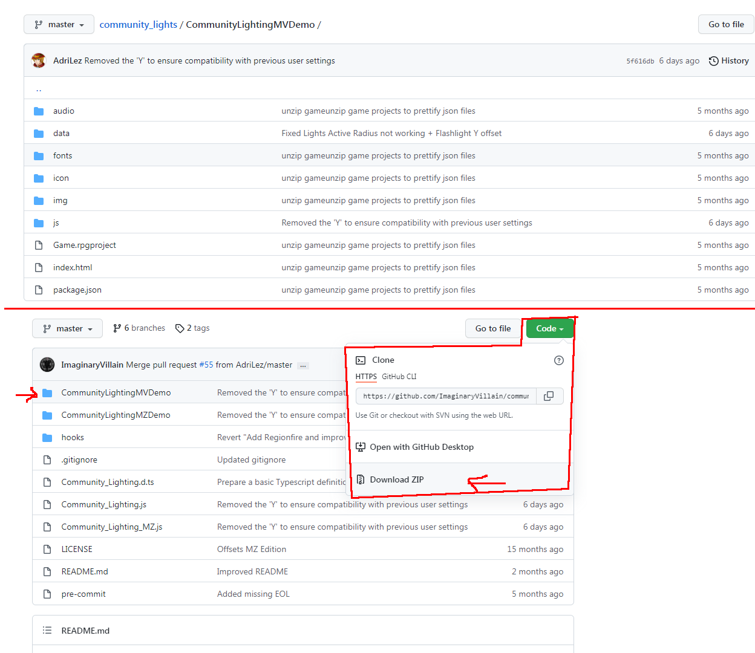Select the HTTPS clone tab

(366, 377)
